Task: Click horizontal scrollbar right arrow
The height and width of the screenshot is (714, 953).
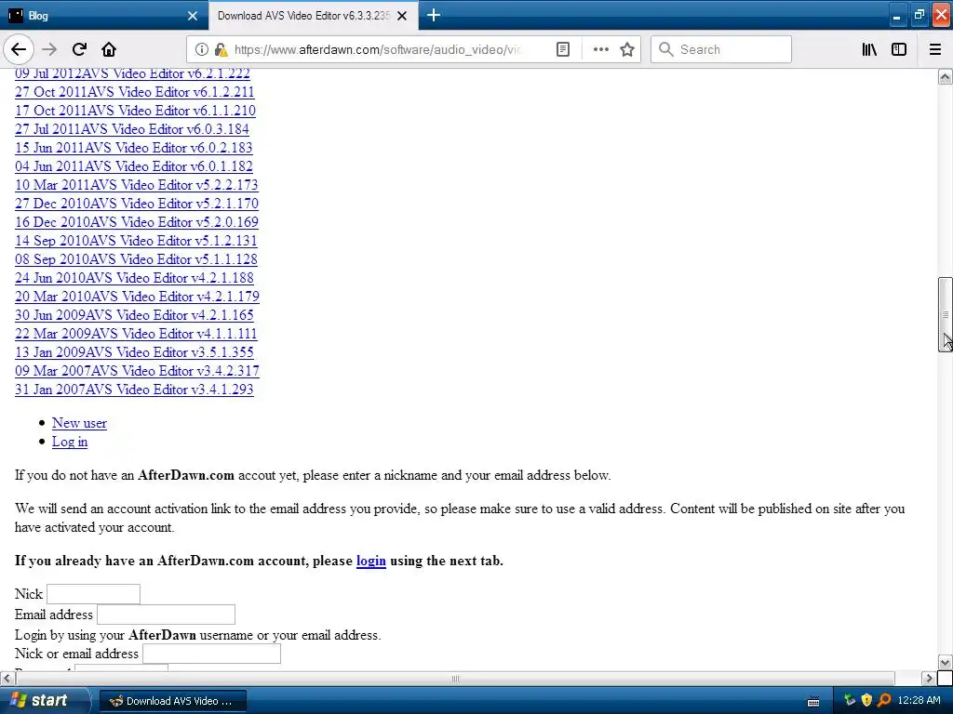Action: [929, 678]
